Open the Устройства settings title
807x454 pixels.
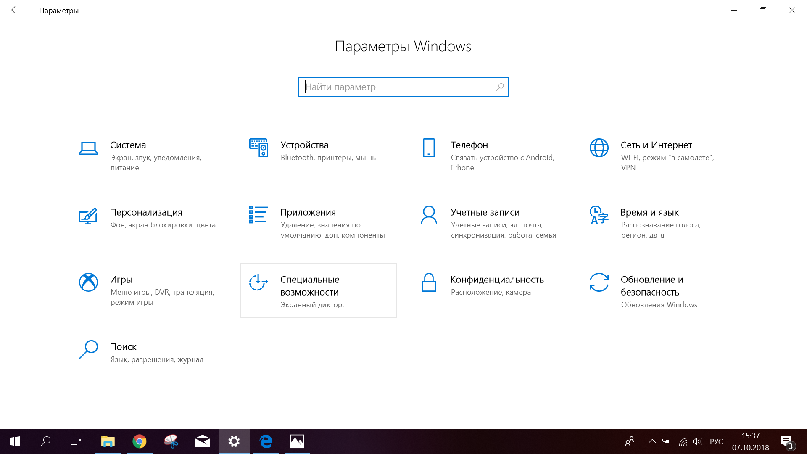[305, 145]
